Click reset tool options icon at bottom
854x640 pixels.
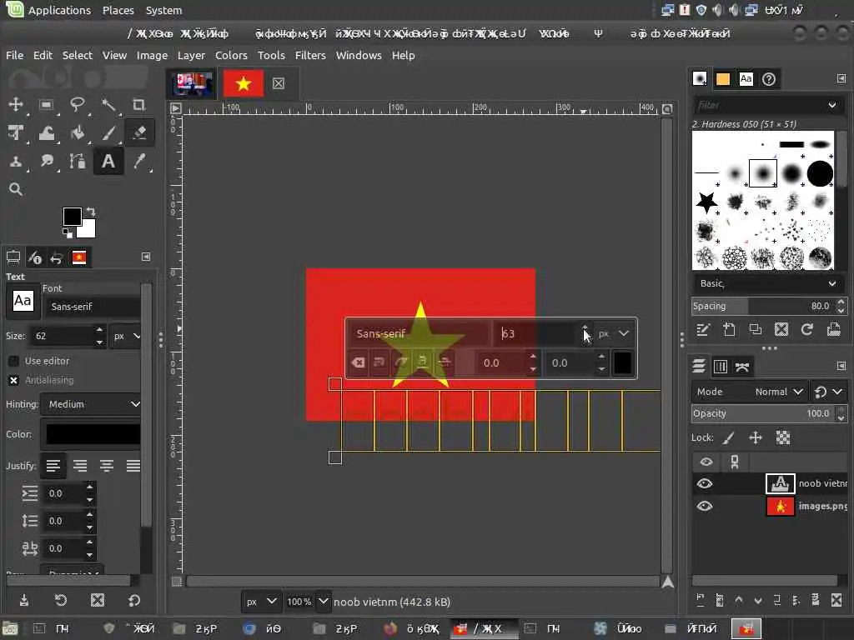coord(134,600)
